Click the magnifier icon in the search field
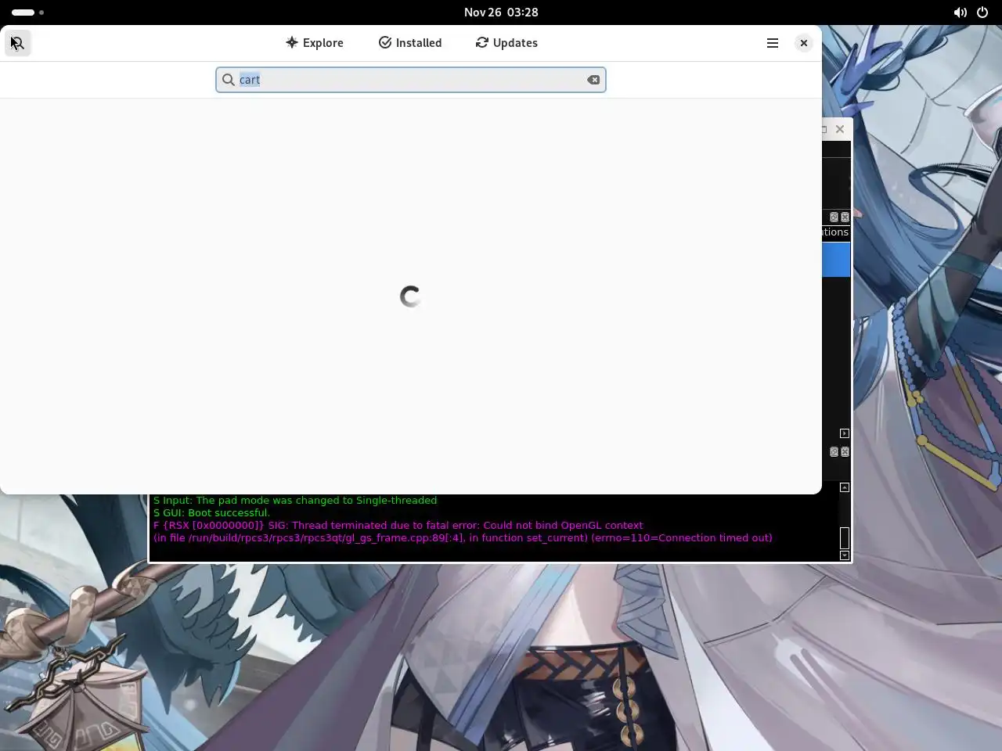Image resolution: width=1002 pixels, height=751 pixels. [x=229, y=80]
